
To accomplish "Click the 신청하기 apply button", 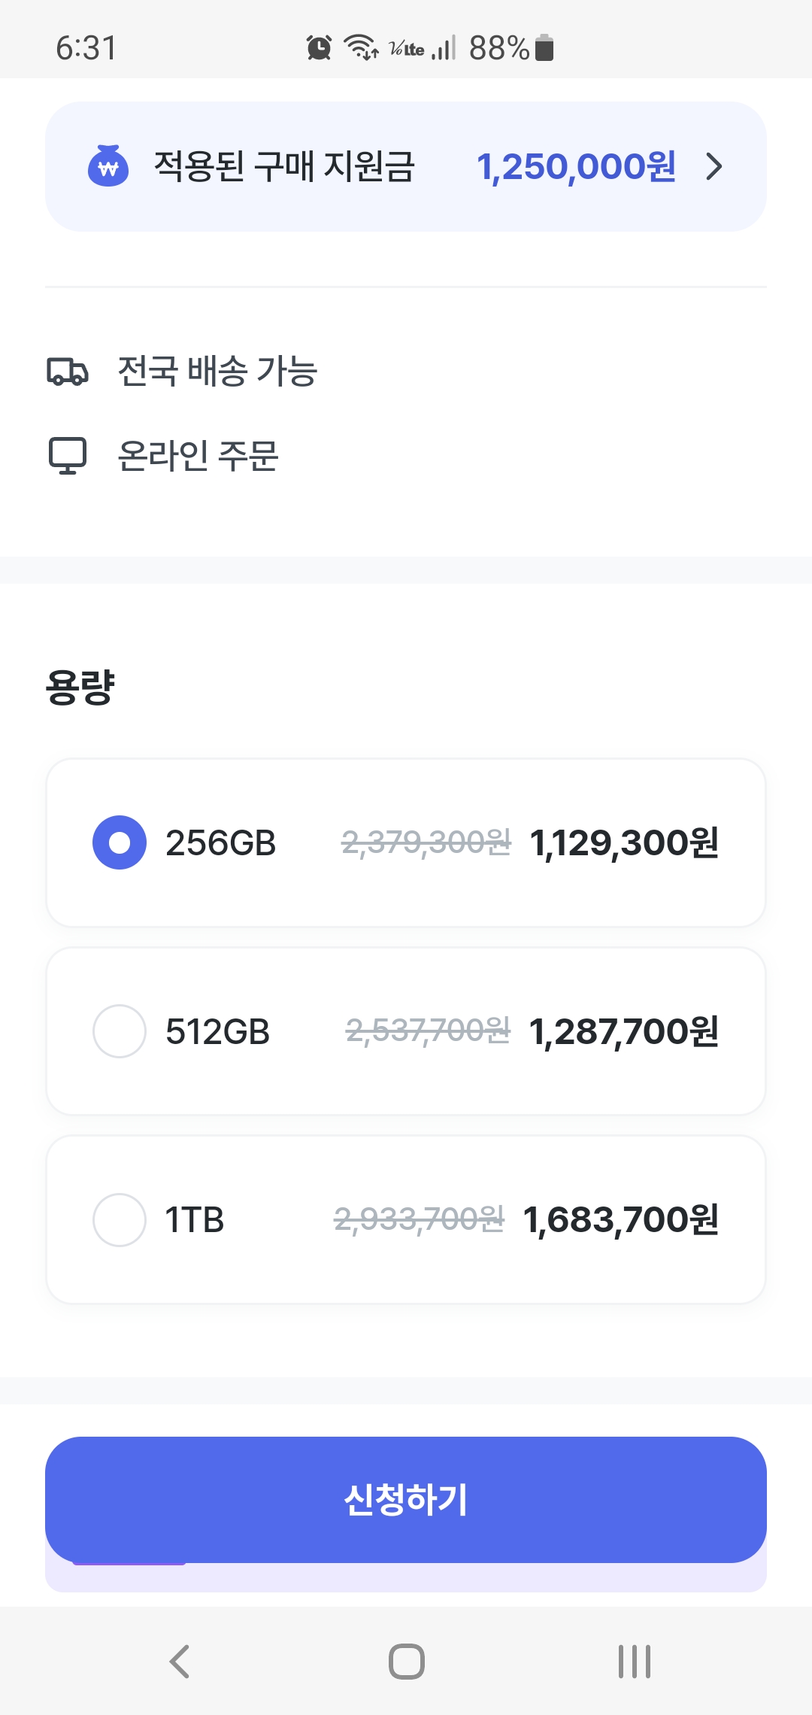I will point(406,1500).
